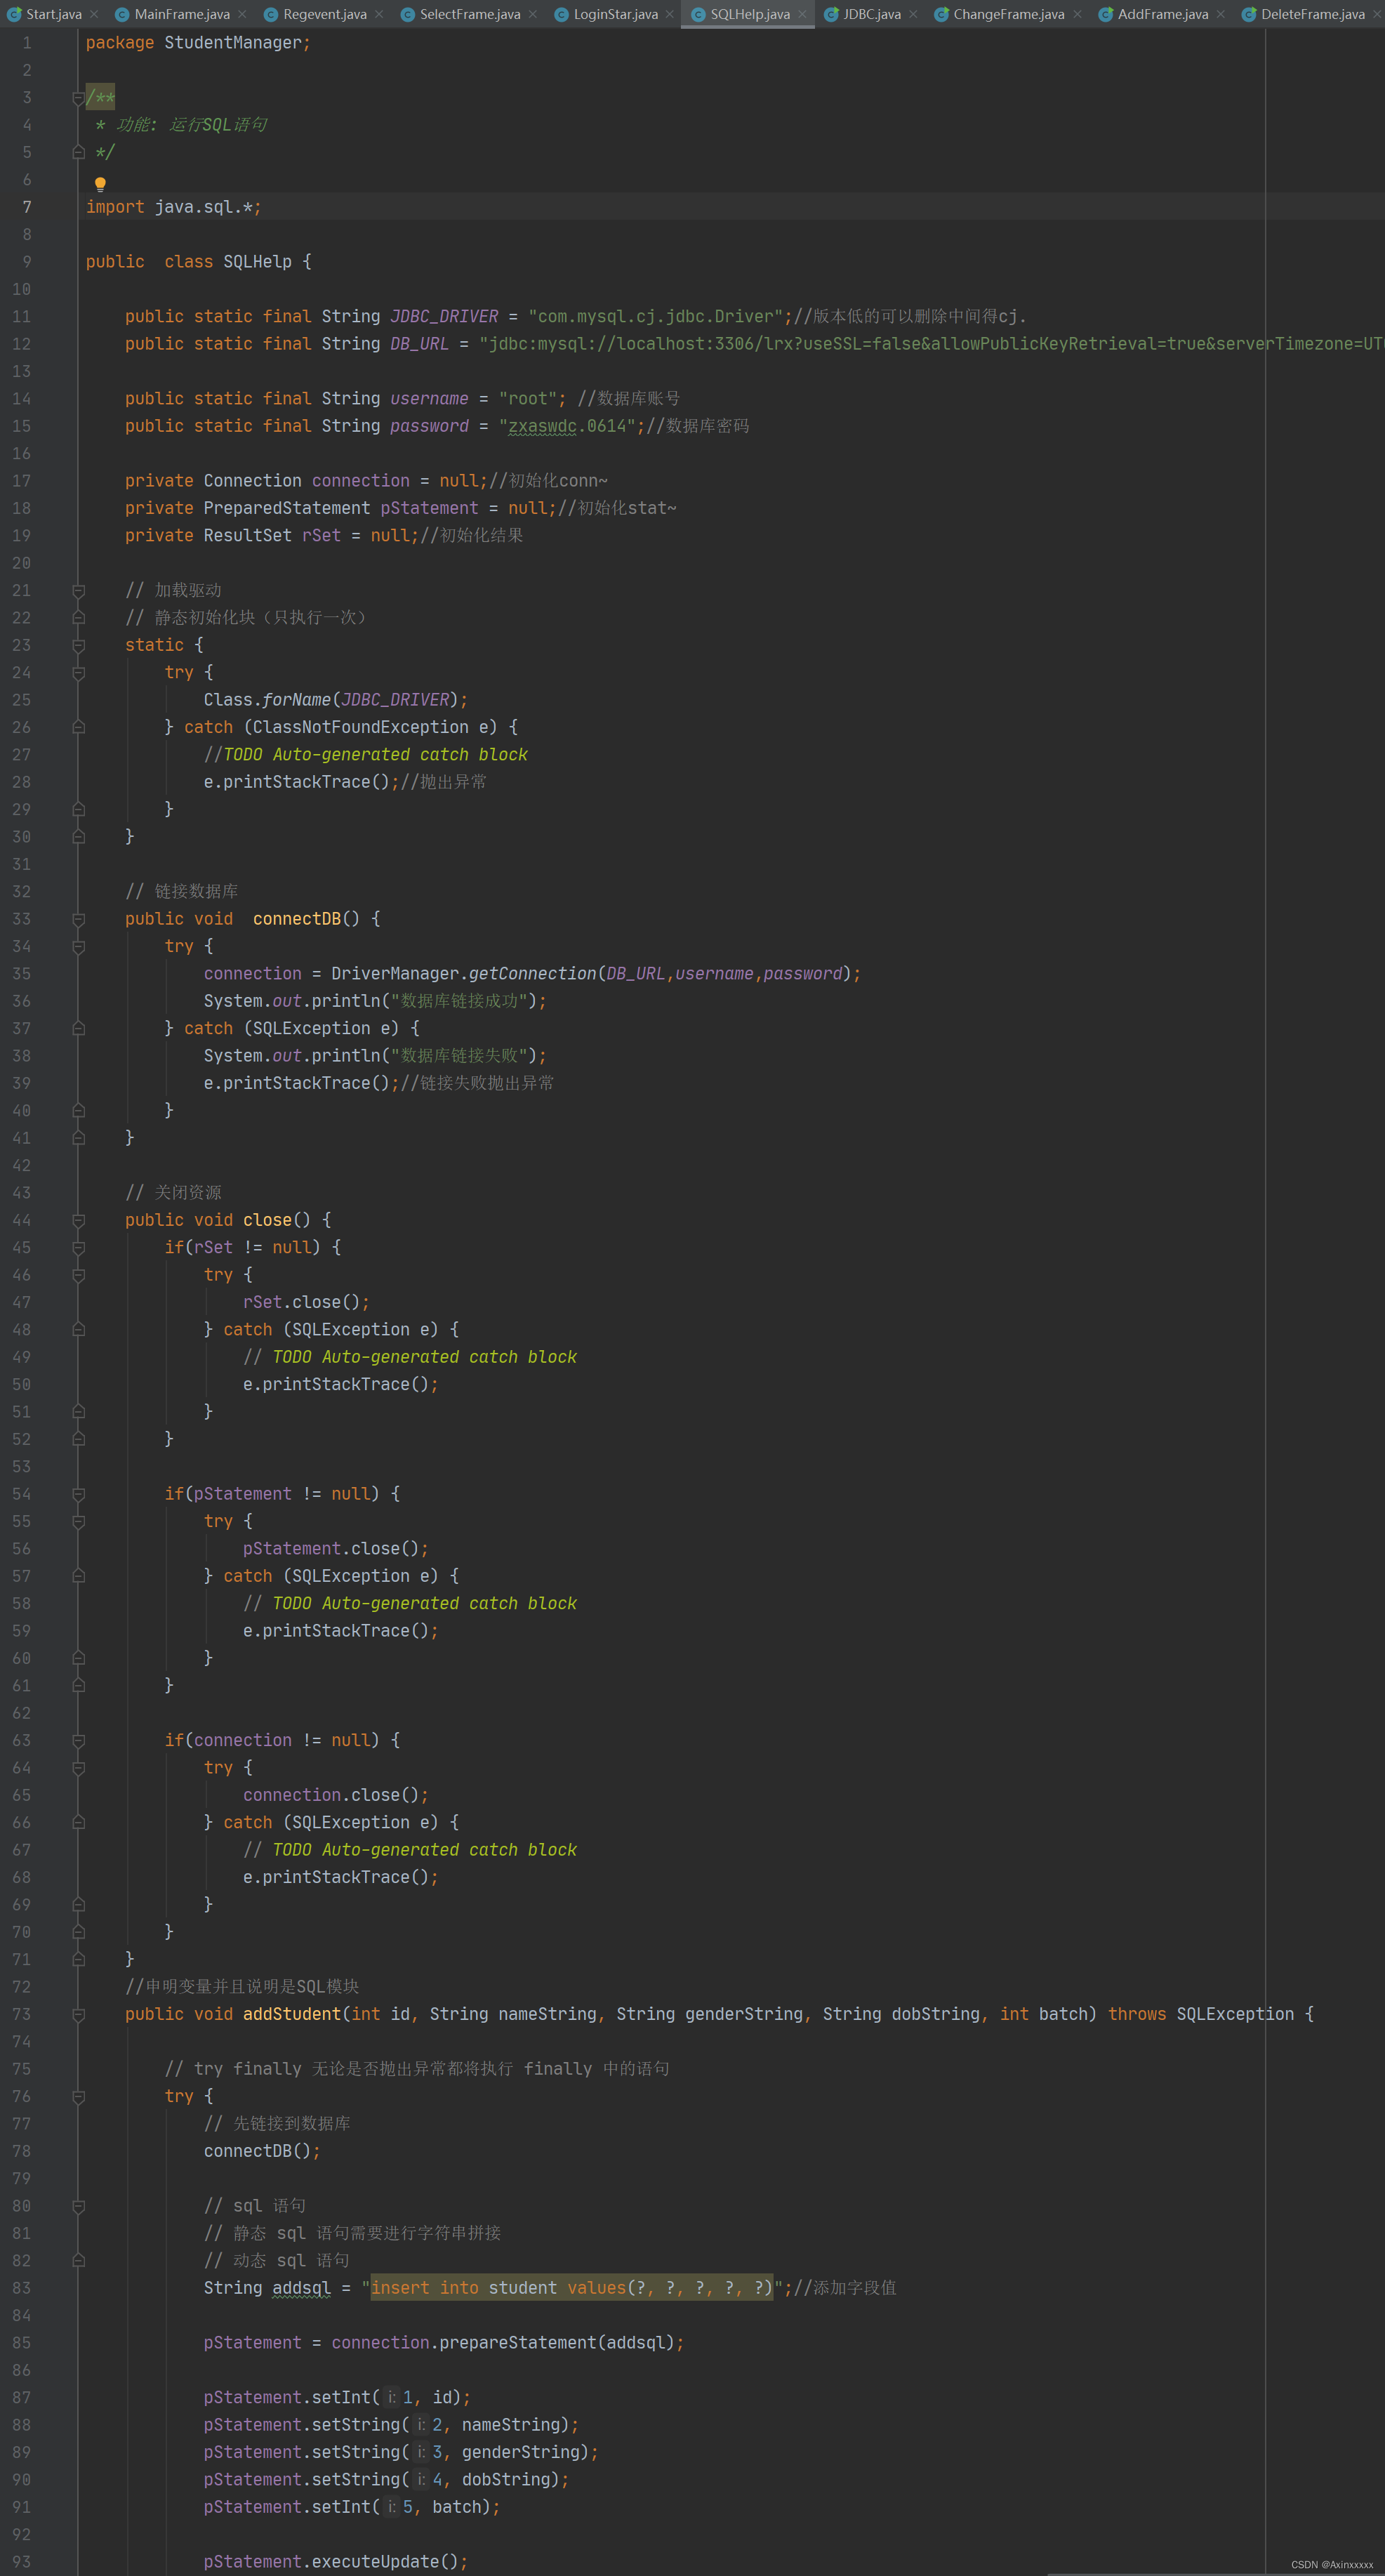Switch to the Start.java tab
This screenshot has width=1385, height=2576.
53,14
